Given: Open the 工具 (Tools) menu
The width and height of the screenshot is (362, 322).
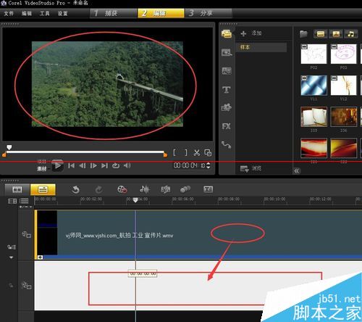Looking at the screenshot, I should click(x=45, y=13).
